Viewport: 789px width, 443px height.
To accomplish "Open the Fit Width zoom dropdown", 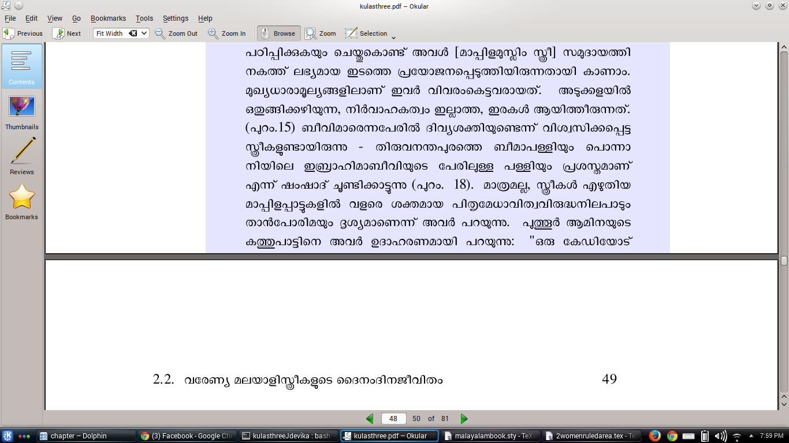I will 144,33.
